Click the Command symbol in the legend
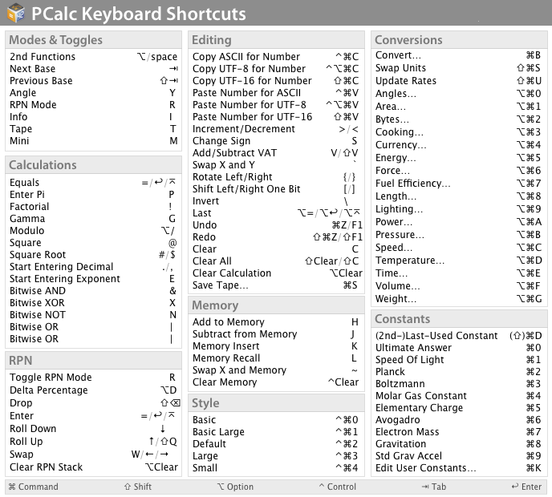The image size is (552, 497). click(x=12, y=487)
